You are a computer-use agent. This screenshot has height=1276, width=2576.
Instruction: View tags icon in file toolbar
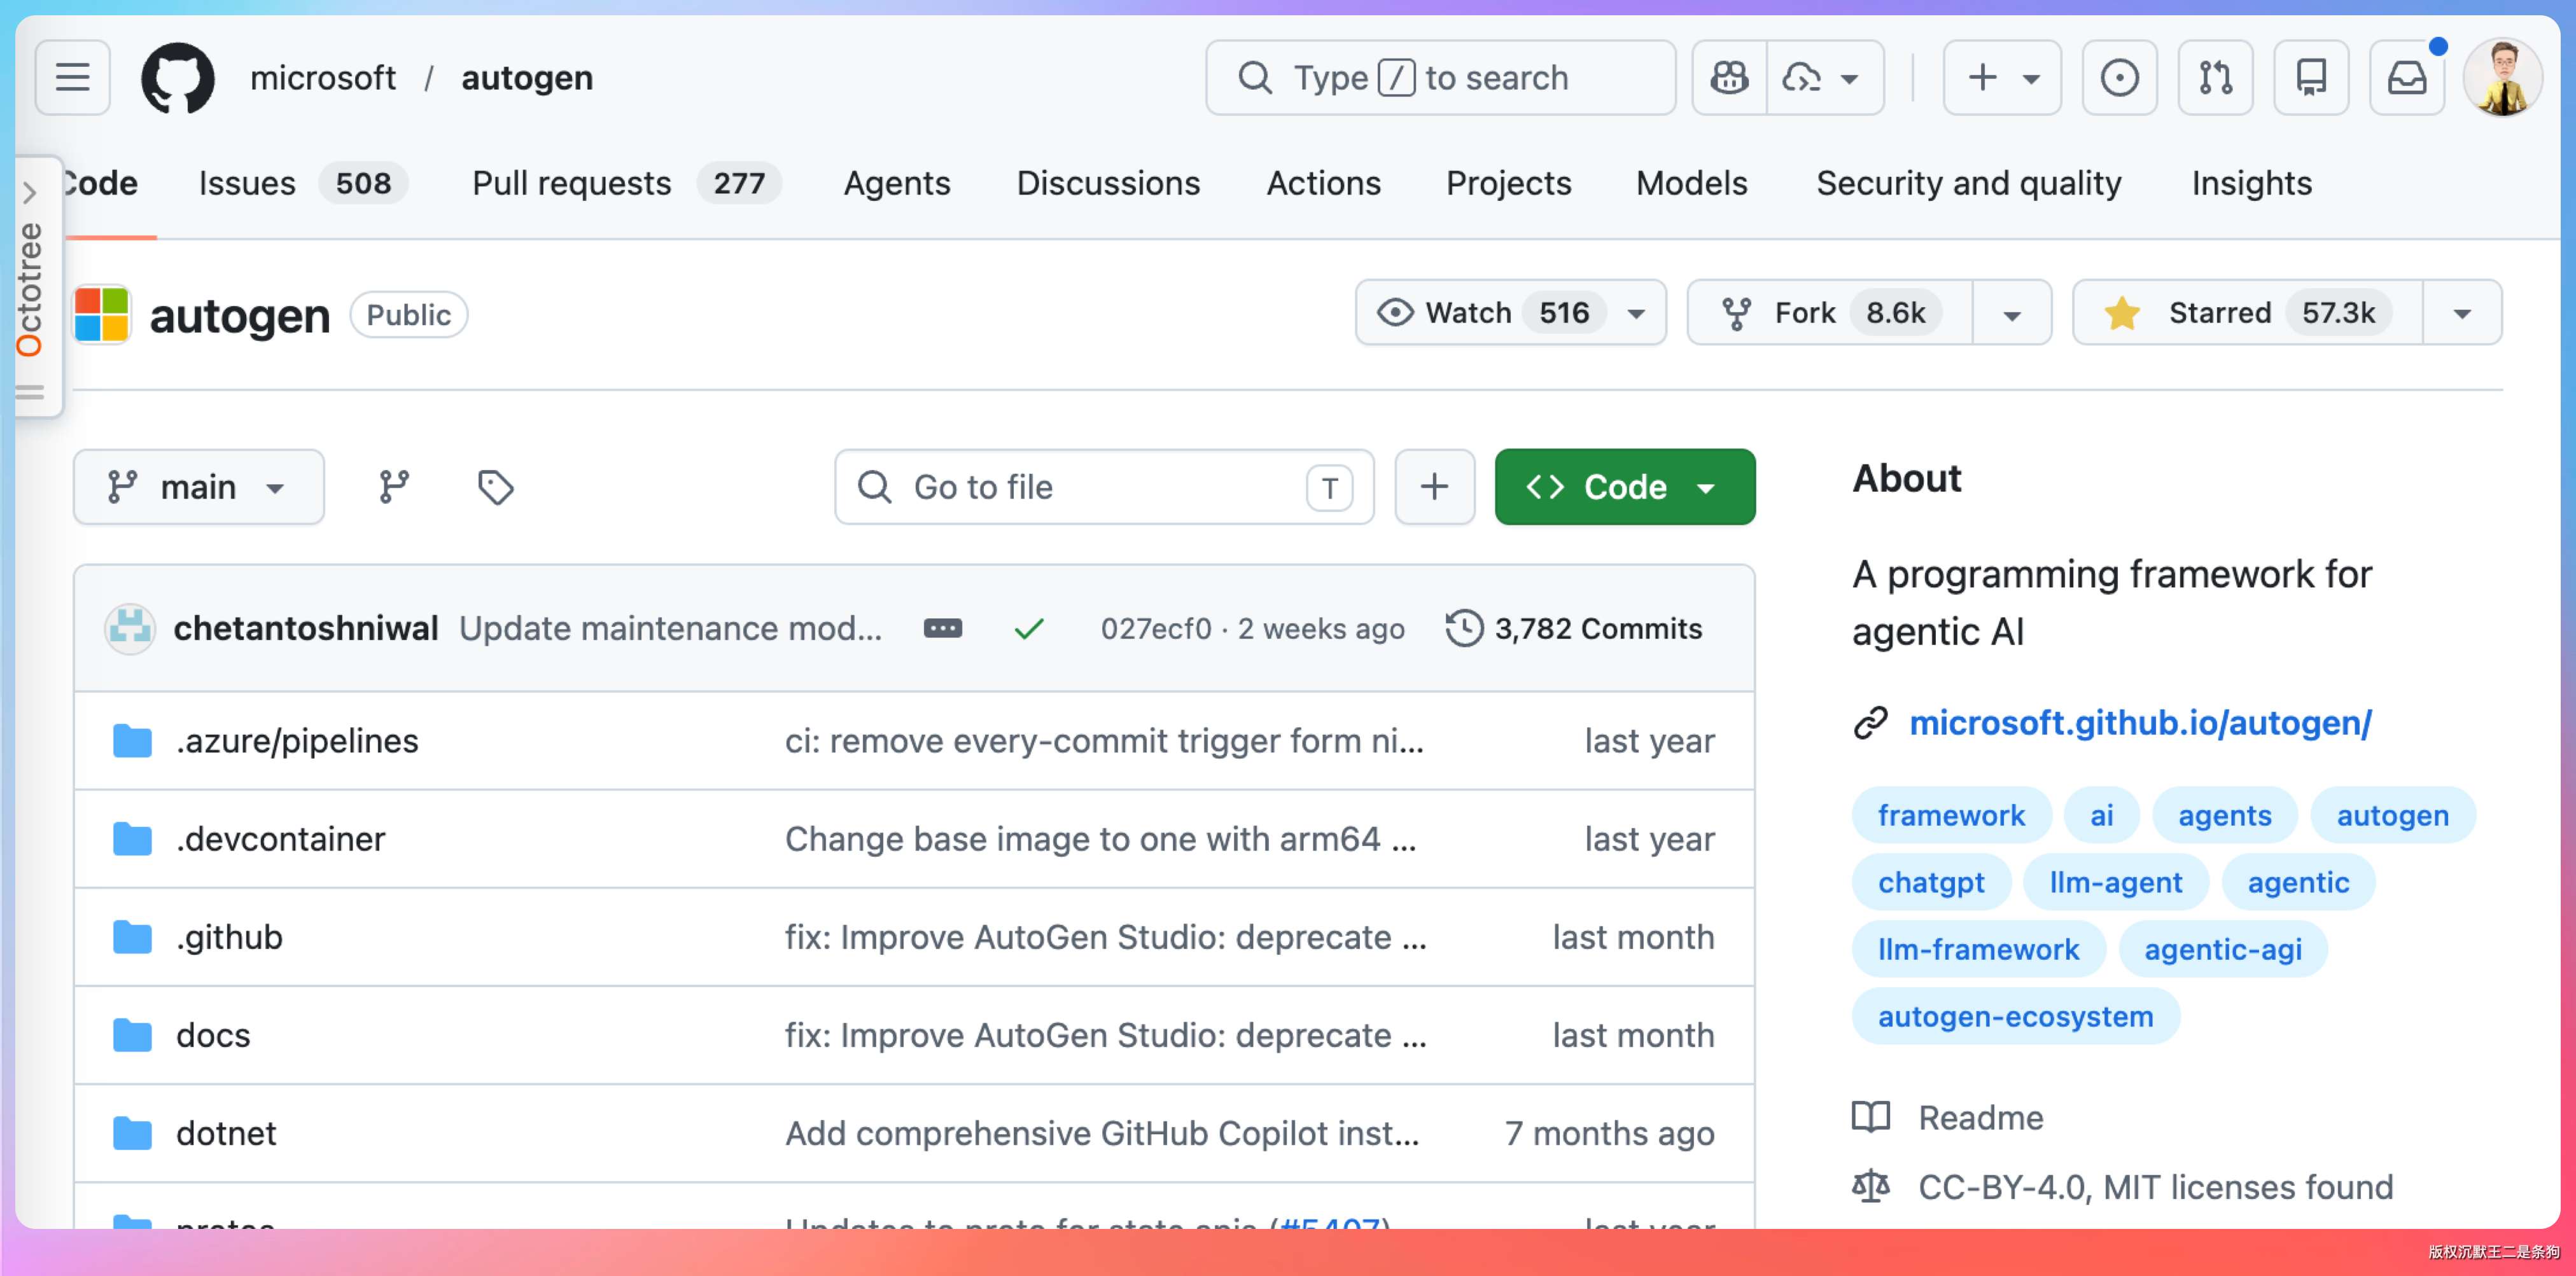click(495, 487)
